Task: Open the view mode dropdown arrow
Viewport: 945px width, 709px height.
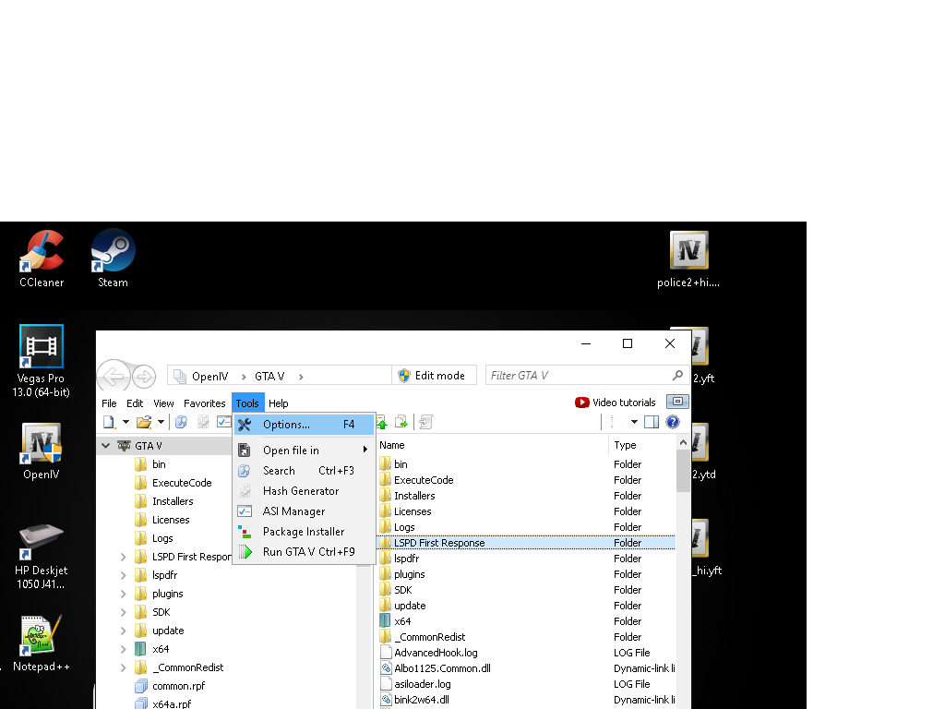Action: pos(634,422)
